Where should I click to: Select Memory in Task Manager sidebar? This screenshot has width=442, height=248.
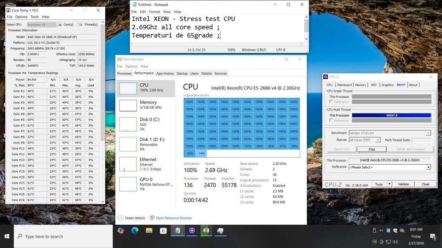point(146,106)
